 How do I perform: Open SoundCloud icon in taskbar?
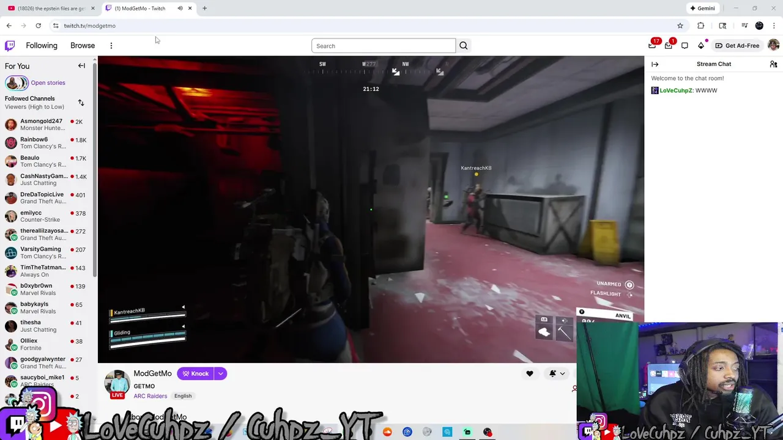pyautogui.click(x=387, y=432)
